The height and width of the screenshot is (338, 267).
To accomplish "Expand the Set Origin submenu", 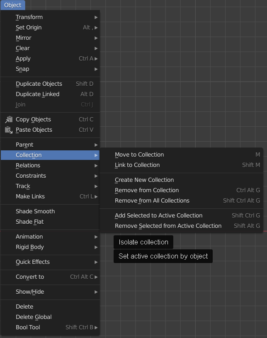I will [50, 27].
